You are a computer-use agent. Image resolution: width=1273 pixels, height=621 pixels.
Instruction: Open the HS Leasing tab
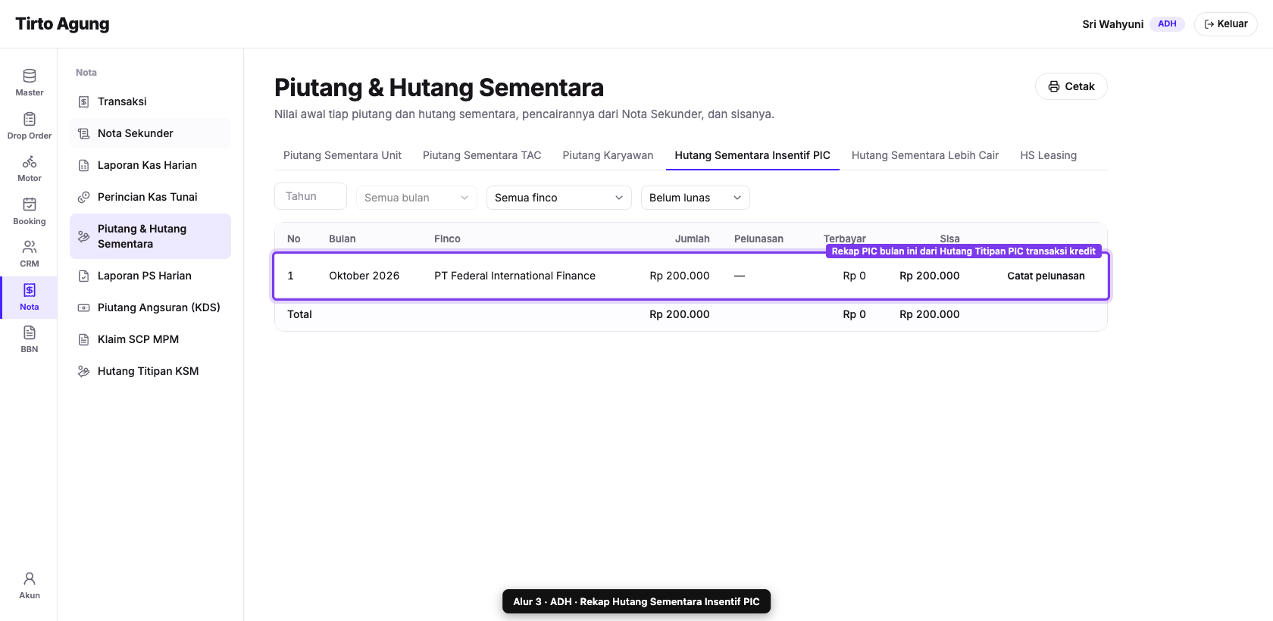pyautogui.click(x=1049, y=155)
